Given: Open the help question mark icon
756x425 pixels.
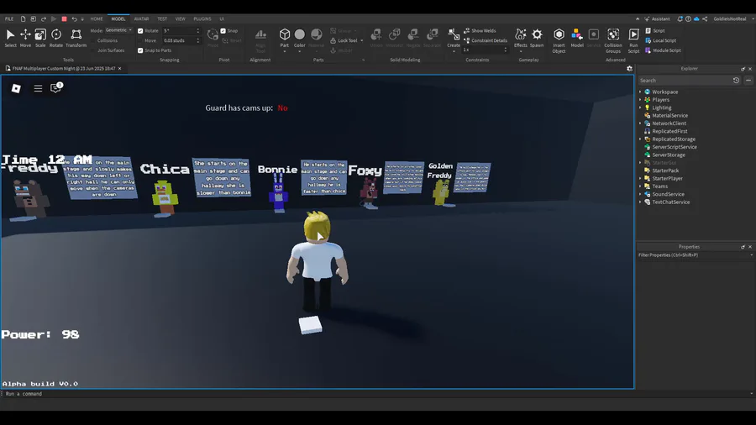Looking at the screenshot, I should tap(688, 18).
